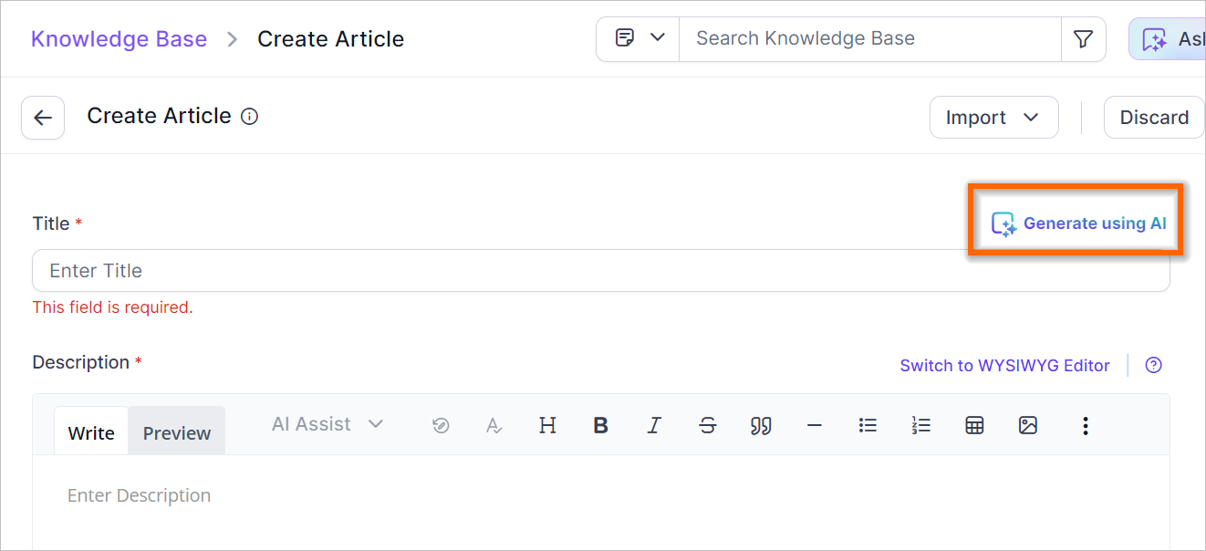Apply Italic formatting from toolbar

point(654,425)
